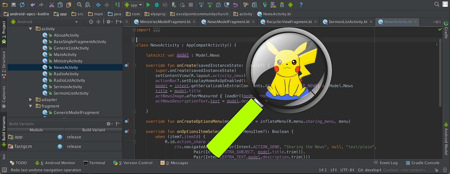Open Project Structure icon

tap(254, 5)
